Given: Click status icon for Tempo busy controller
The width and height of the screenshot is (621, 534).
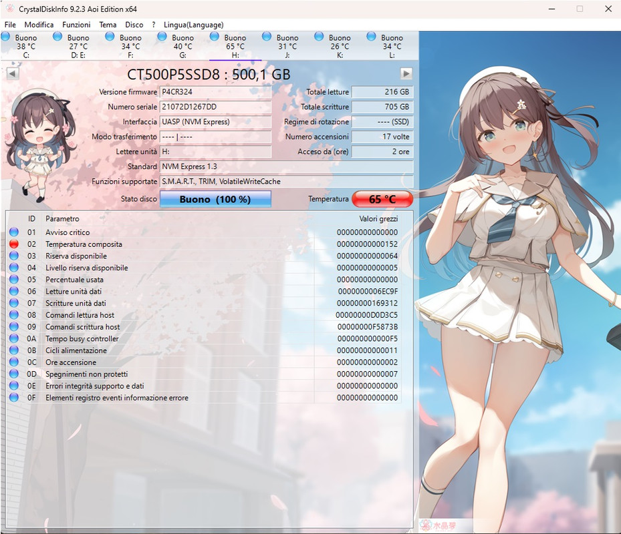Looking at the screenshot, I should coord(14,338).
